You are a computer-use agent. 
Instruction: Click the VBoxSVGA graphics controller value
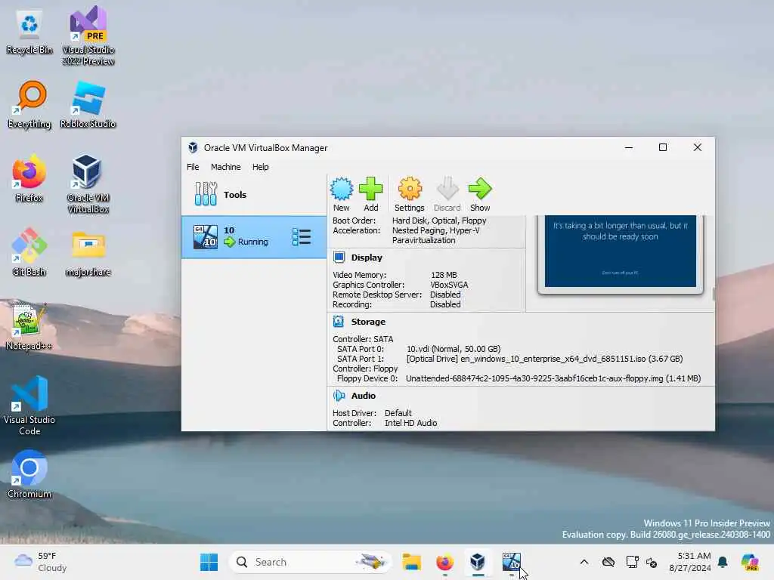pos(449,285)
